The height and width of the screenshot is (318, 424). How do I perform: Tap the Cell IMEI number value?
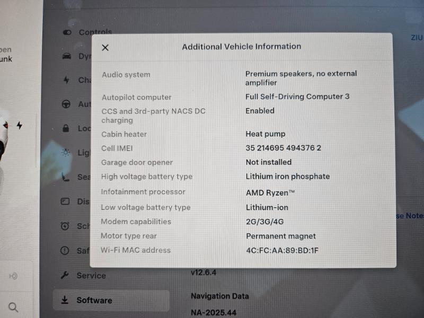[x=283, y=148]
